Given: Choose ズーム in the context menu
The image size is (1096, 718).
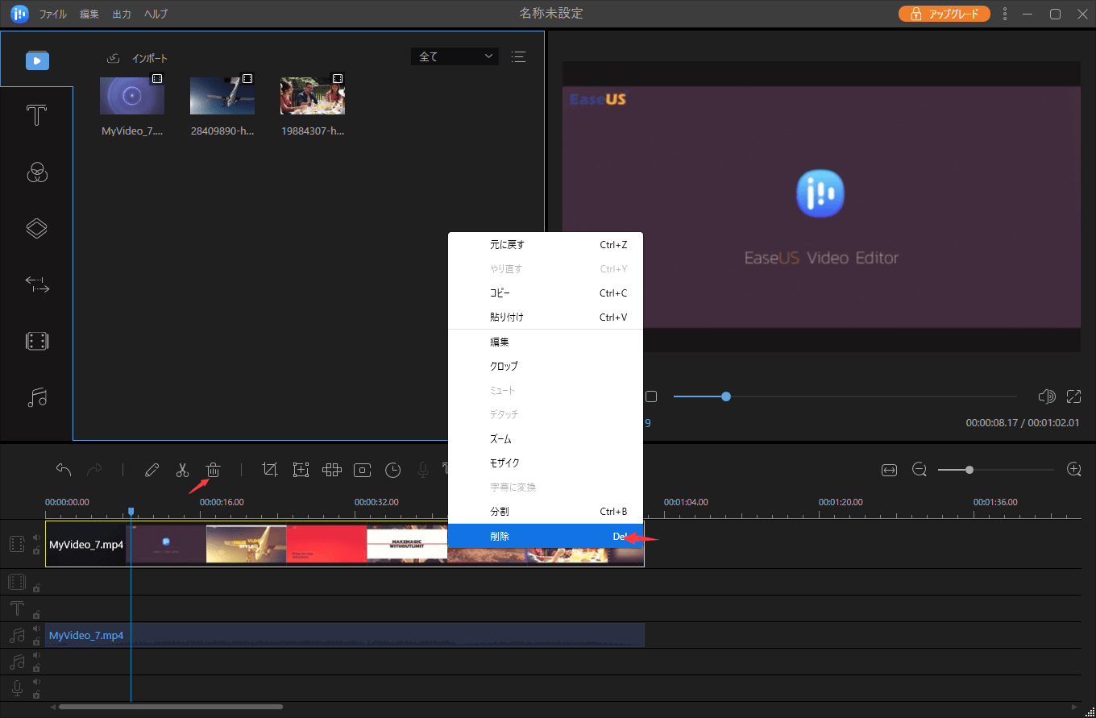Looking at the screenshot, I should point(546,439).
